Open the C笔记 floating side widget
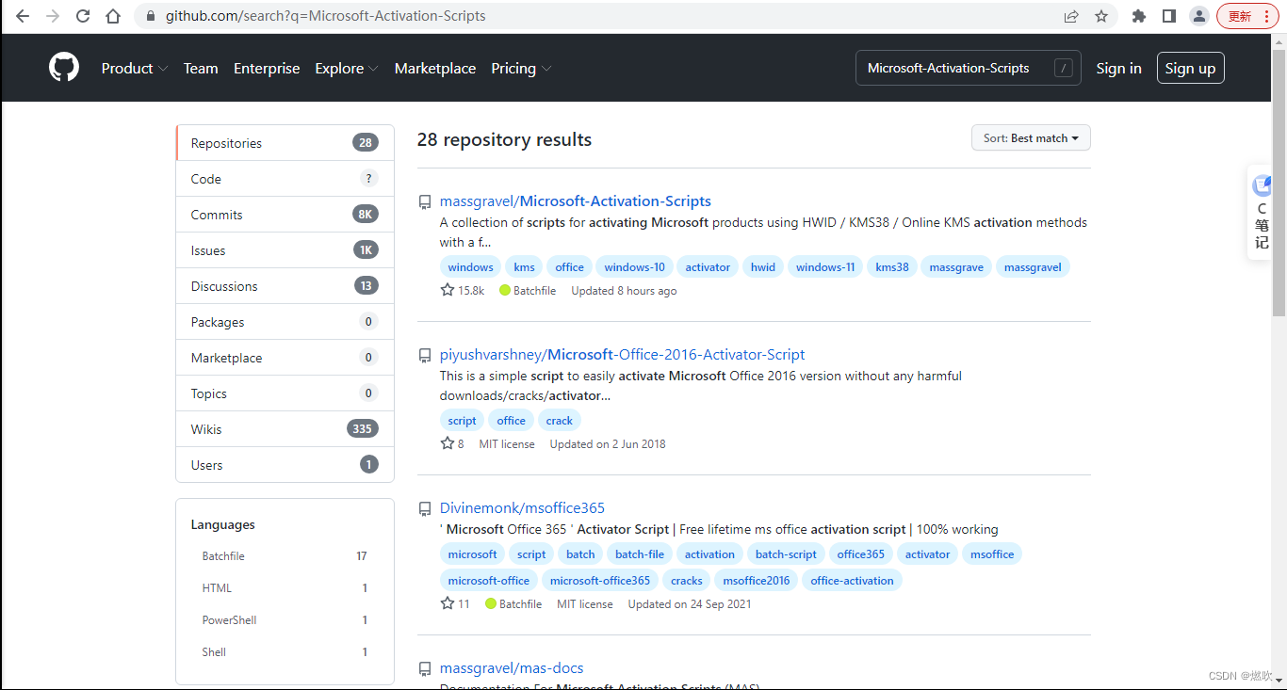Screen dimensions: 1287x690 (1261, 213)
